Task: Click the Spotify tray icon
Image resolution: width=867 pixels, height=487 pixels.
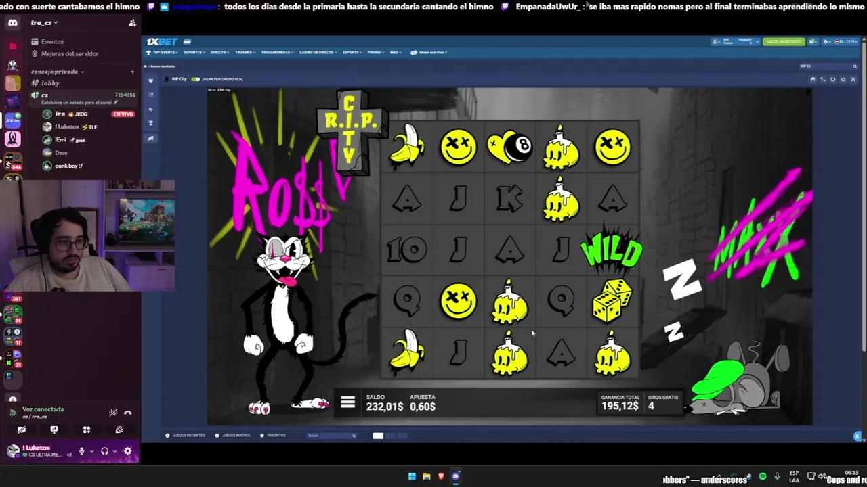Action: (x=763, y=476)
